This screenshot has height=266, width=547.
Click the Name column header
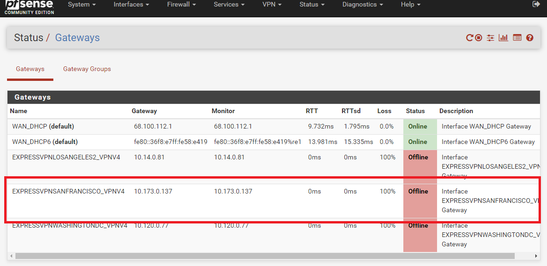pyautogui.click(x=19, y=111)
